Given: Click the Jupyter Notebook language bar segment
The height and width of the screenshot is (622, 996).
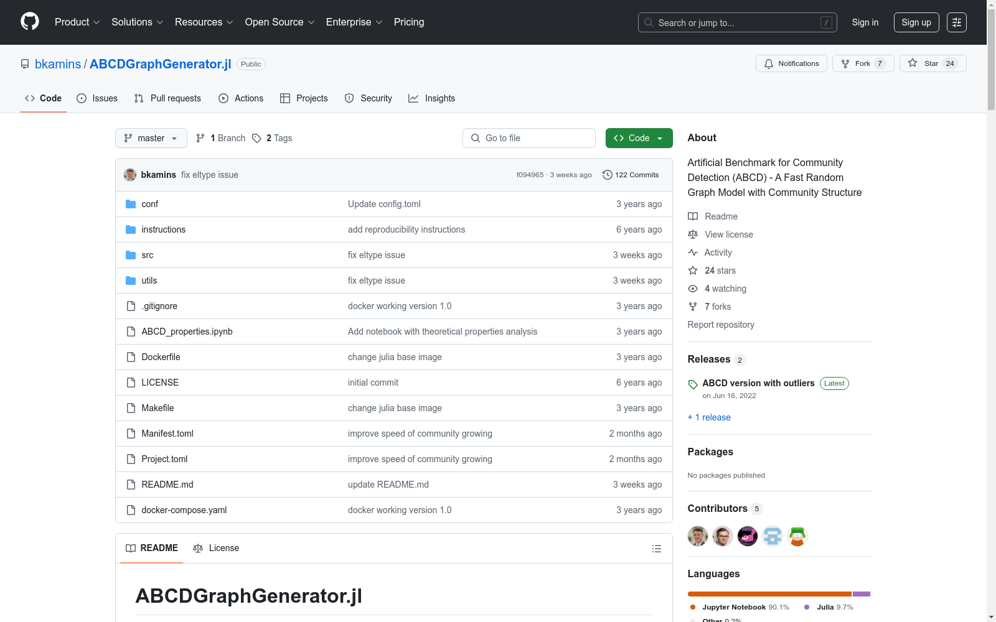Looking at the screenshot, I should 769,594.
